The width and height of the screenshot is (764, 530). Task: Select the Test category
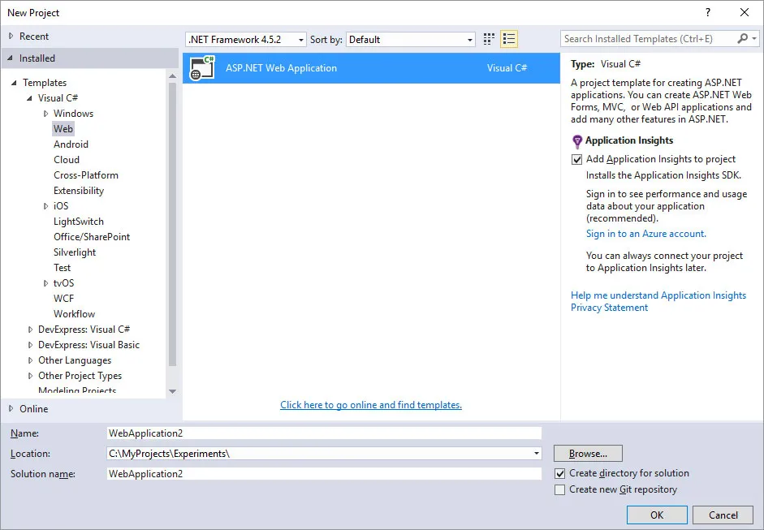click(x=62, y=268)
